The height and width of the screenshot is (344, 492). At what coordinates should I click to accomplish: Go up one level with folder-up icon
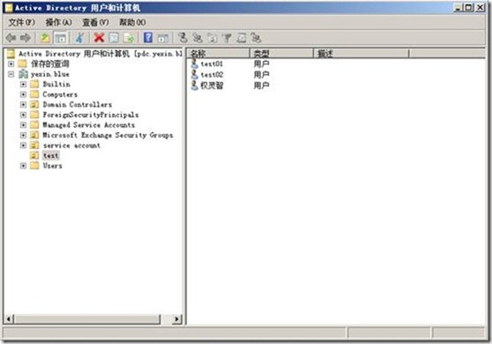pyautogui.click(x=46, y=38)
